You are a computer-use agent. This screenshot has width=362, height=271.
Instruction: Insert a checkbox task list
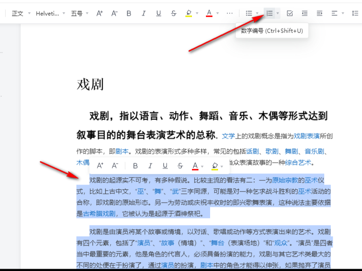(x=290, y=13)
